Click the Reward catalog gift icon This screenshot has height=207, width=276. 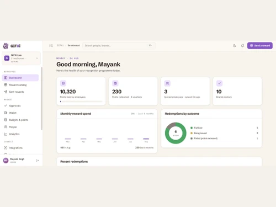click(6, 85)
